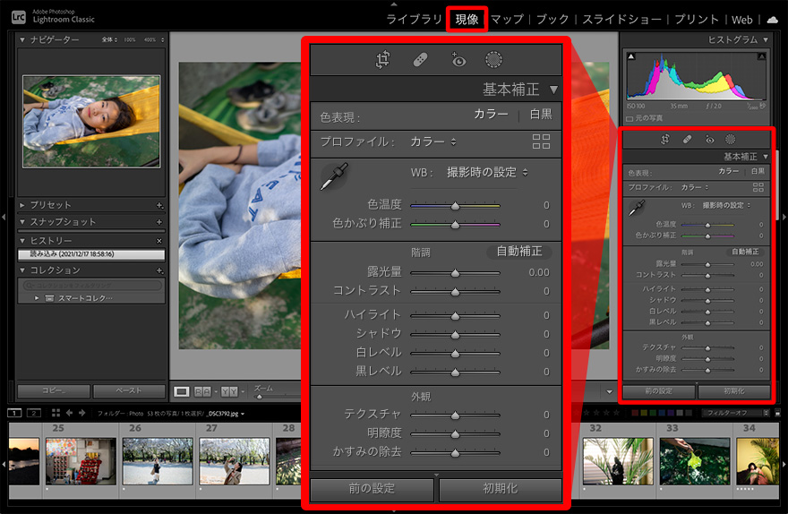Switch treatment to 白黒 in enlarged panel
The image size is (788, 514).
click(x=540, y=115)
